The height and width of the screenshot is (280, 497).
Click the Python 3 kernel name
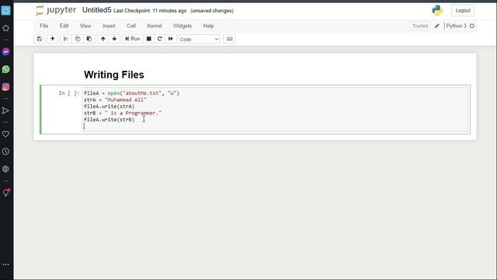456,26
